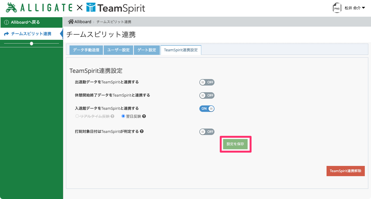Toggle 出退勤データ連携 switch on
371x199 pixels.
click(x=207, y=82)
